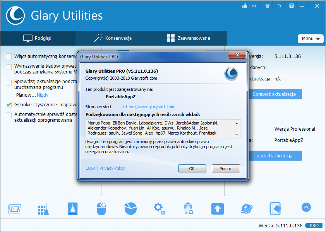Toggle 'Automatycznie sprawdź dostępność aktualizacji' checkbox
This screenshot has height=232, width=326.
click(x=9, y=115)
